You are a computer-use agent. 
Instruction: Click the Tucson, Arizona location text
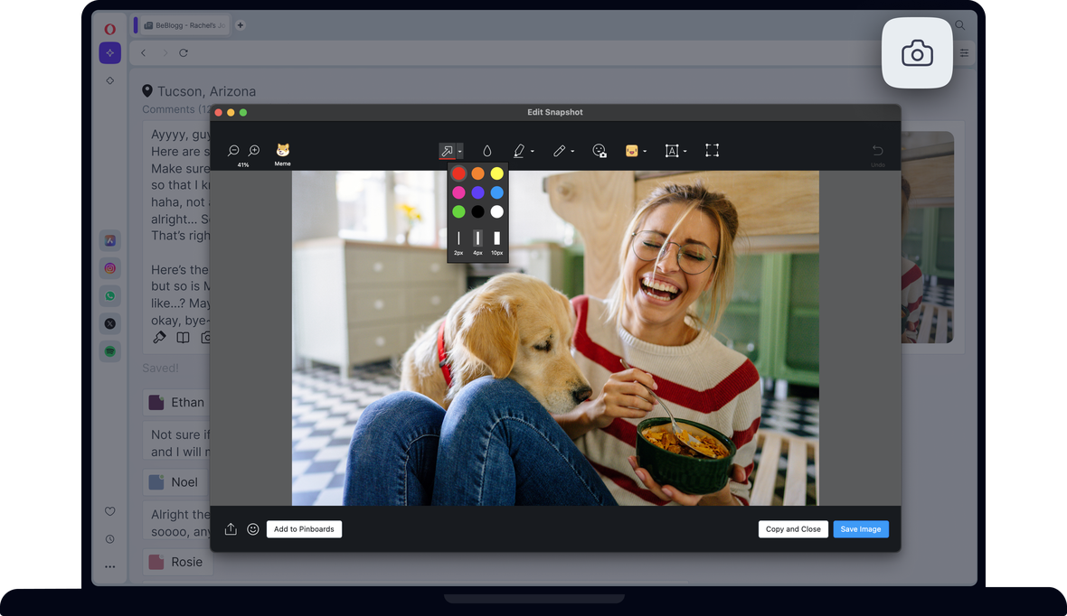click(x=206, y=91)
